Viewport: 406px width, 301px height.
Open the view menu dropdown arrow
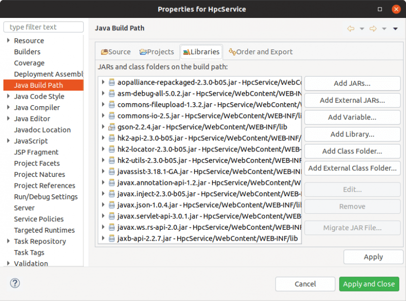click(x=396, y=29)
